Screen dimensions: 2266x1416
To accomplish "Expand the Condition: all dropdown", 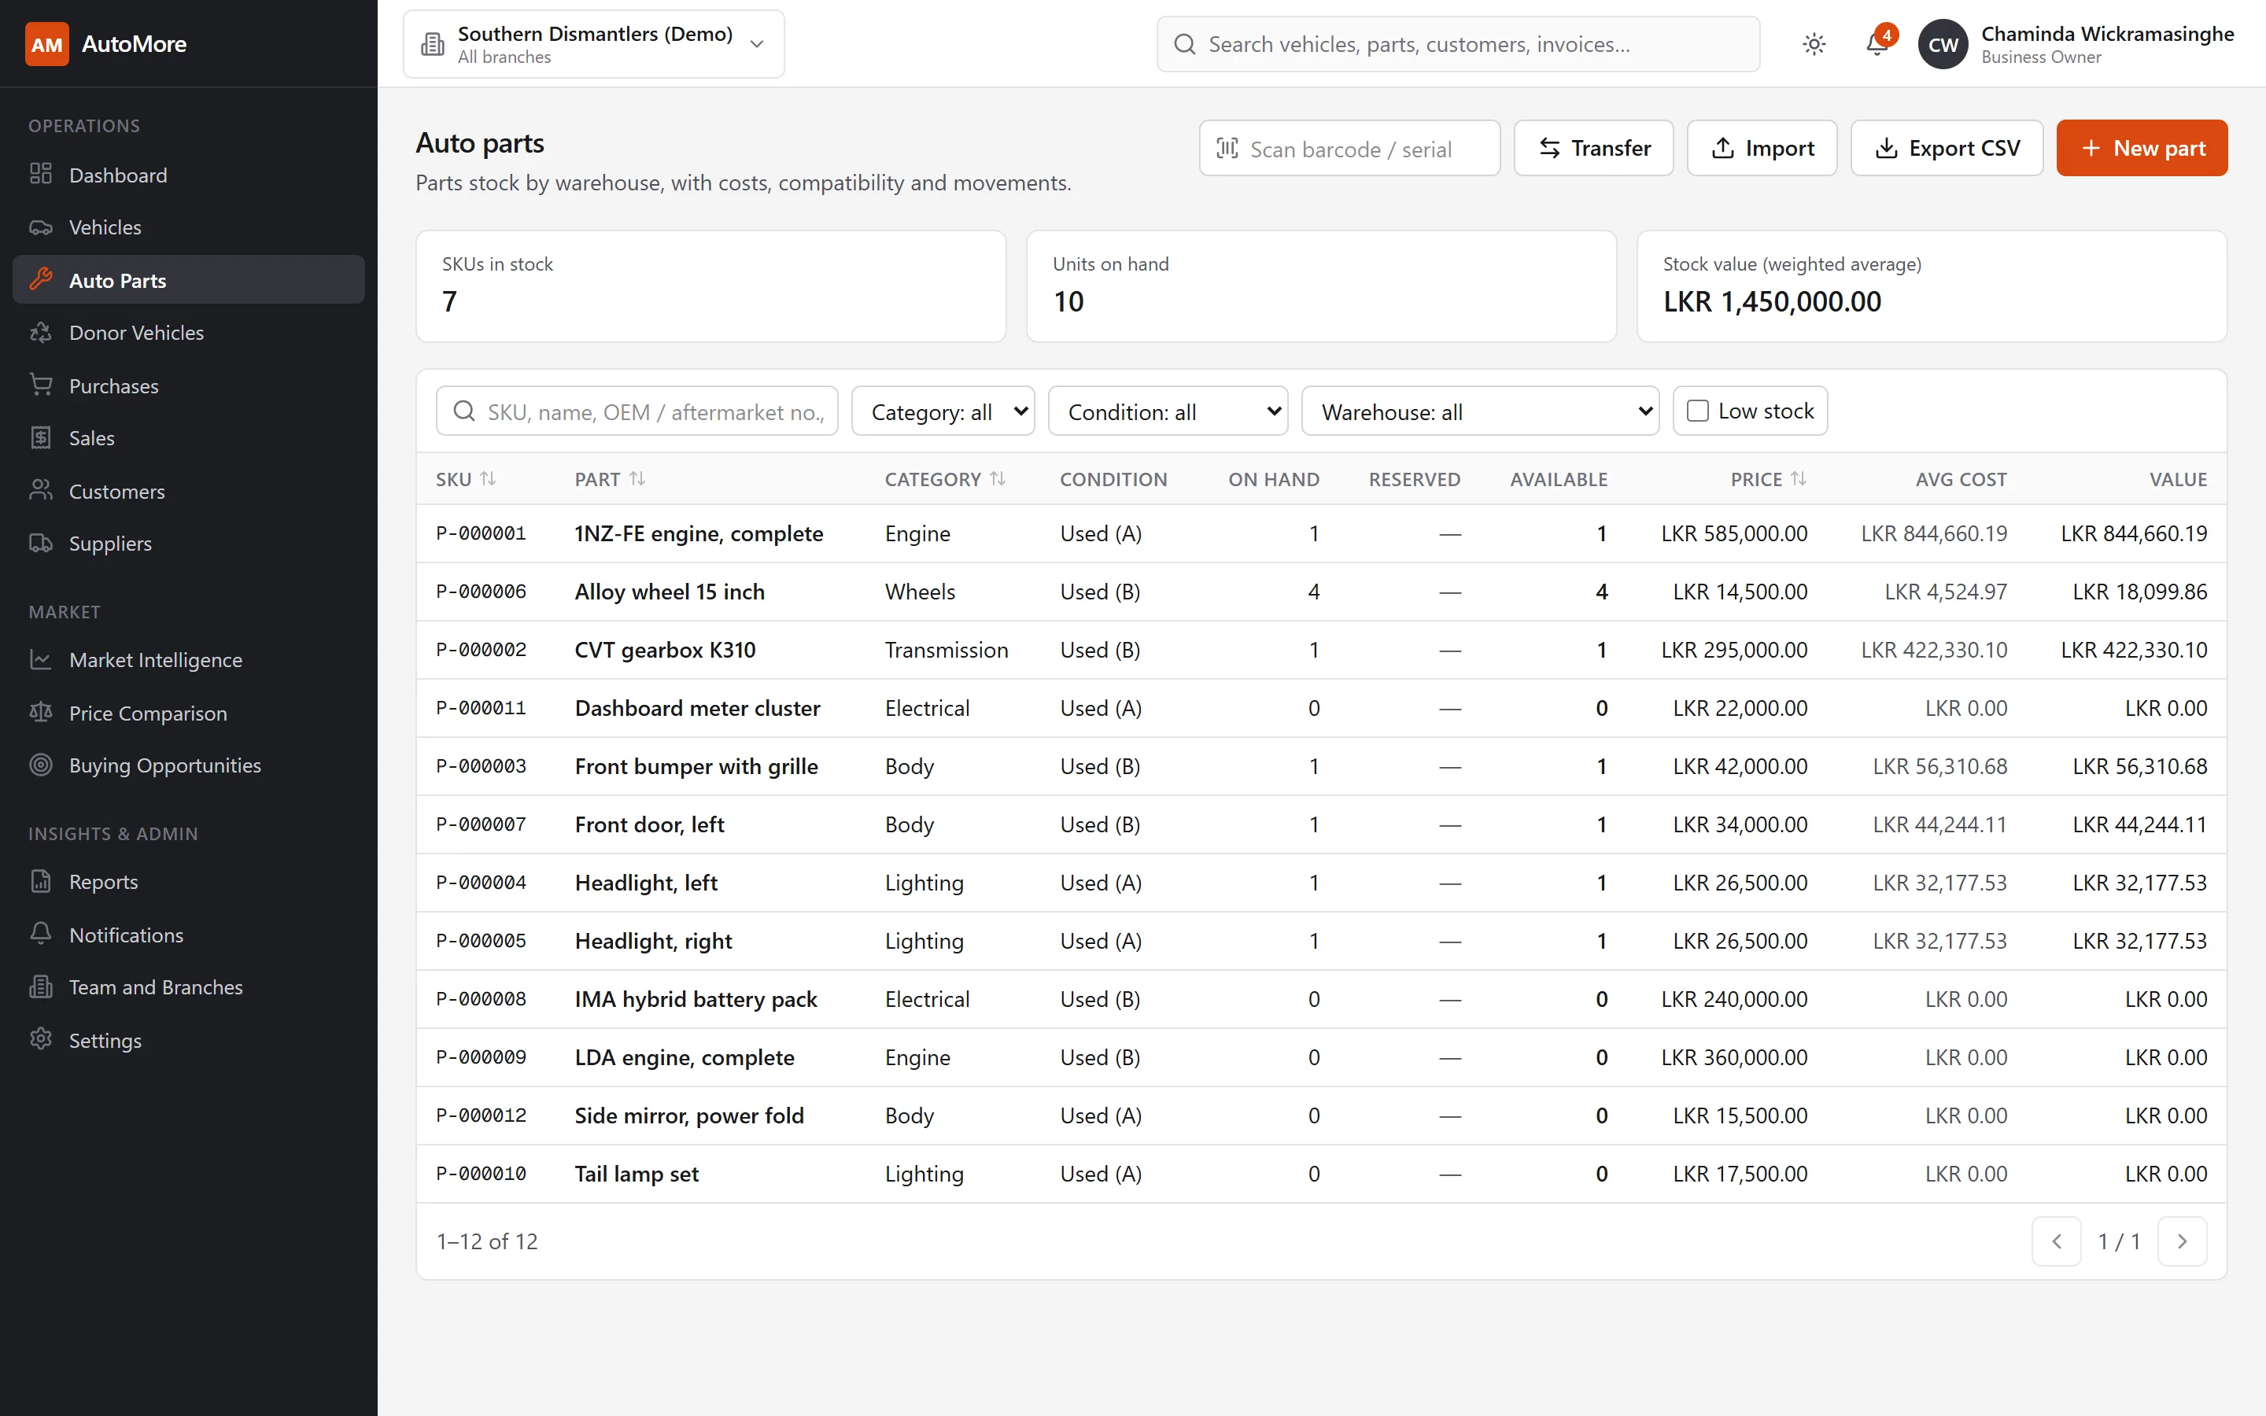I will pos(1168,411).
